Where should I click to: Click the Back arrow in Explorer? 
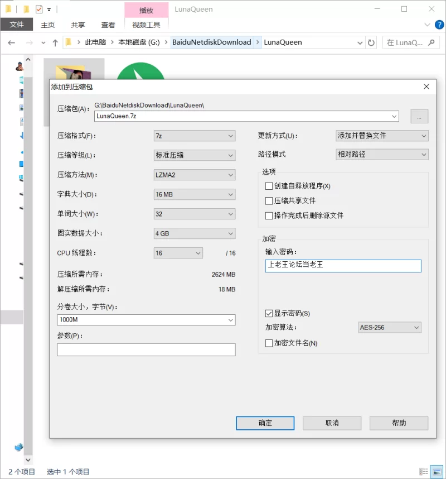[x=11, y=42]
